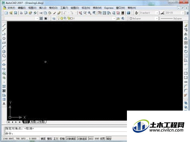This screenshot has width=190, height=142.
Task: Select the Trim tool
Action: point(186,65)
